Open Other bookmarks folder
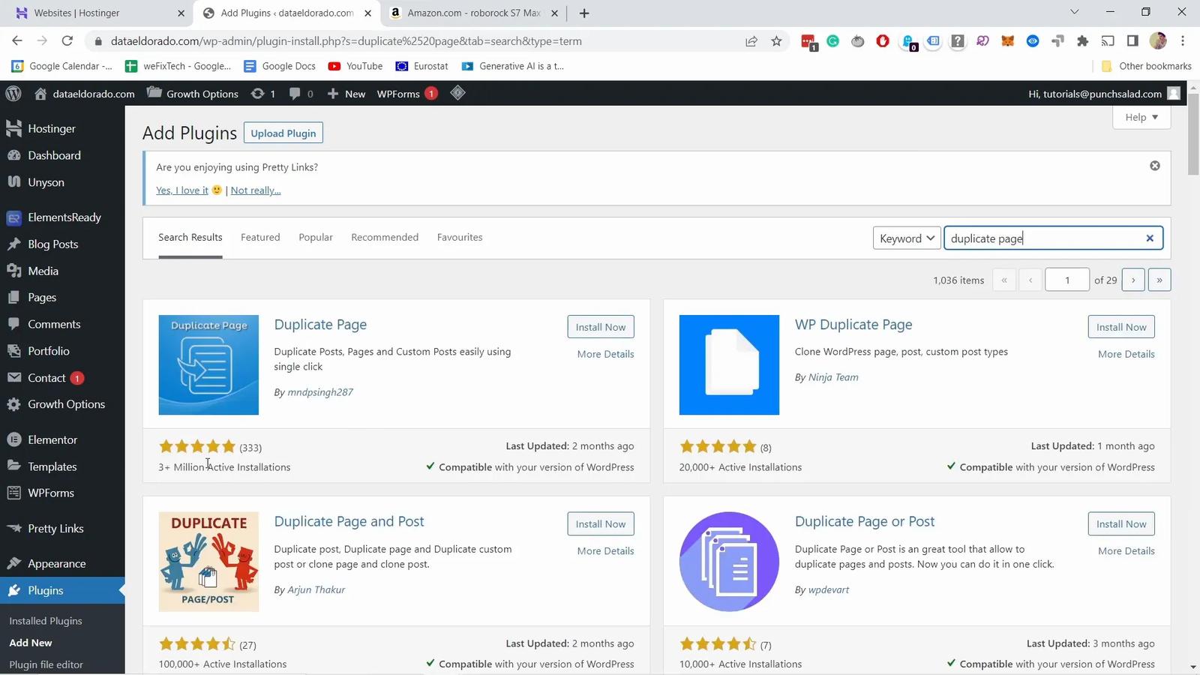 tap(1146, 66)
